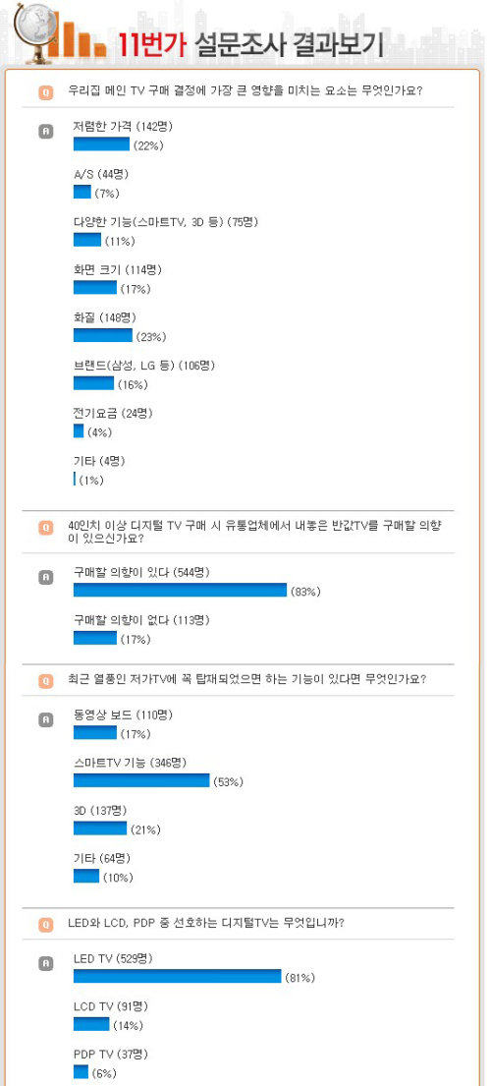Click the 구매할 의향이 있다 83% bar
Viewport: 491px width, 1086px height.
tap(180, 590)
